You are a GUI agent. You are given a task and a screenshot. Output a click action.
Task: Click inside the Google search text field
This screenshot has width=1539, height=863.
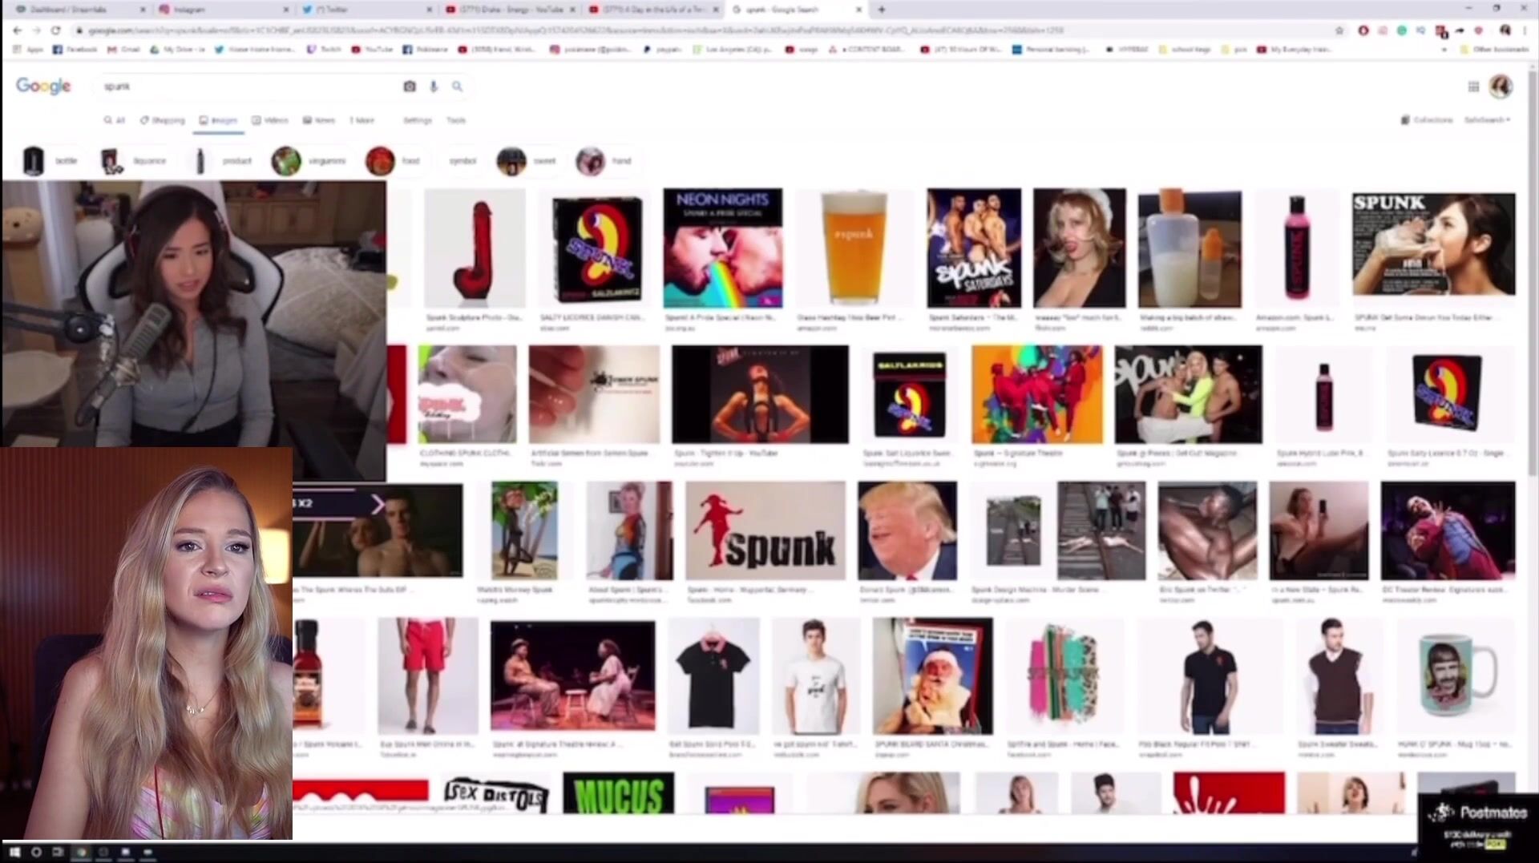(240, 87)
